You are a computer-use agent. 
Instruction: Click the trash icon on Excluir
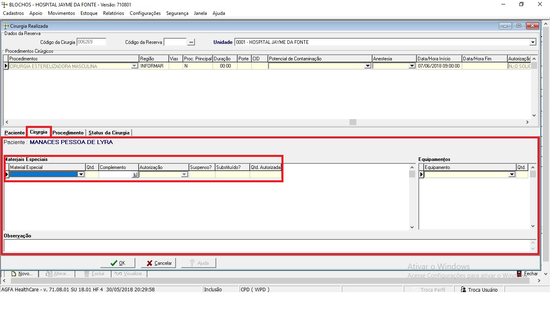pos(87,274)
